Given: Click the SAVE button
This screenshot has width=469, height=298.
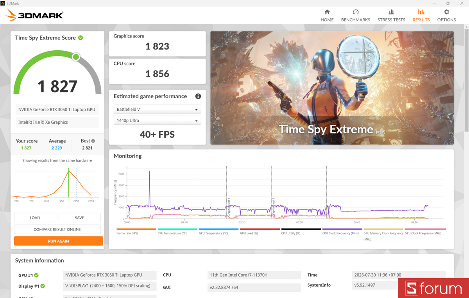Looking at the screenshot, I should [x=80, y=218].
